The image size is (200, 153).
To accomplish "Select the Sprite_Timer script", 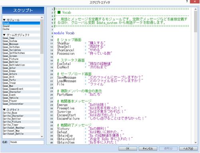I will point(21,125).
